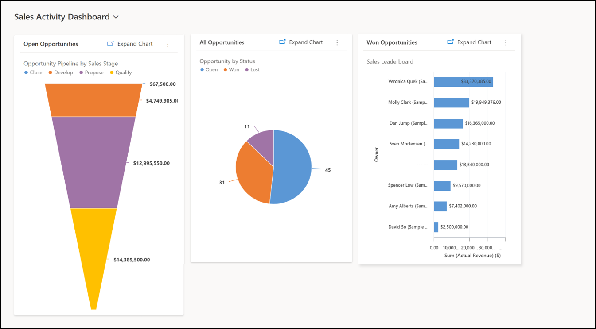Click the Expand Chart link on Won Opportunities
The width and height of the screenshot is (596, 329).
click(473, 42)
